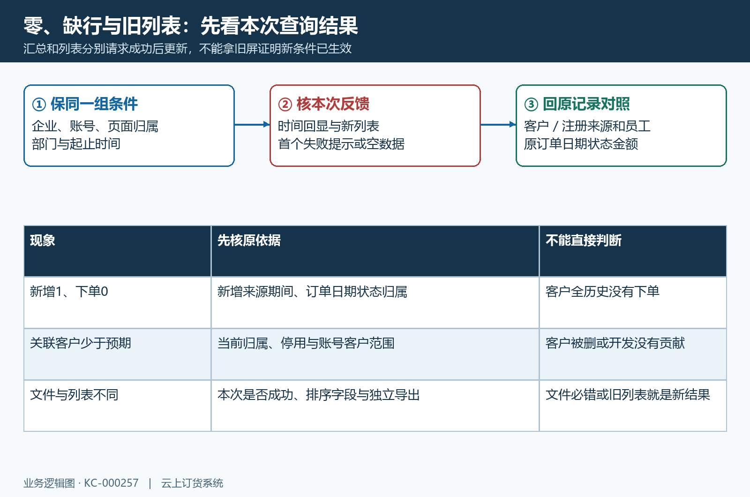The width and height of the screenshot is (750, 497).
Task: Click the '先核原依据' column header
Action: pos(375,251)
